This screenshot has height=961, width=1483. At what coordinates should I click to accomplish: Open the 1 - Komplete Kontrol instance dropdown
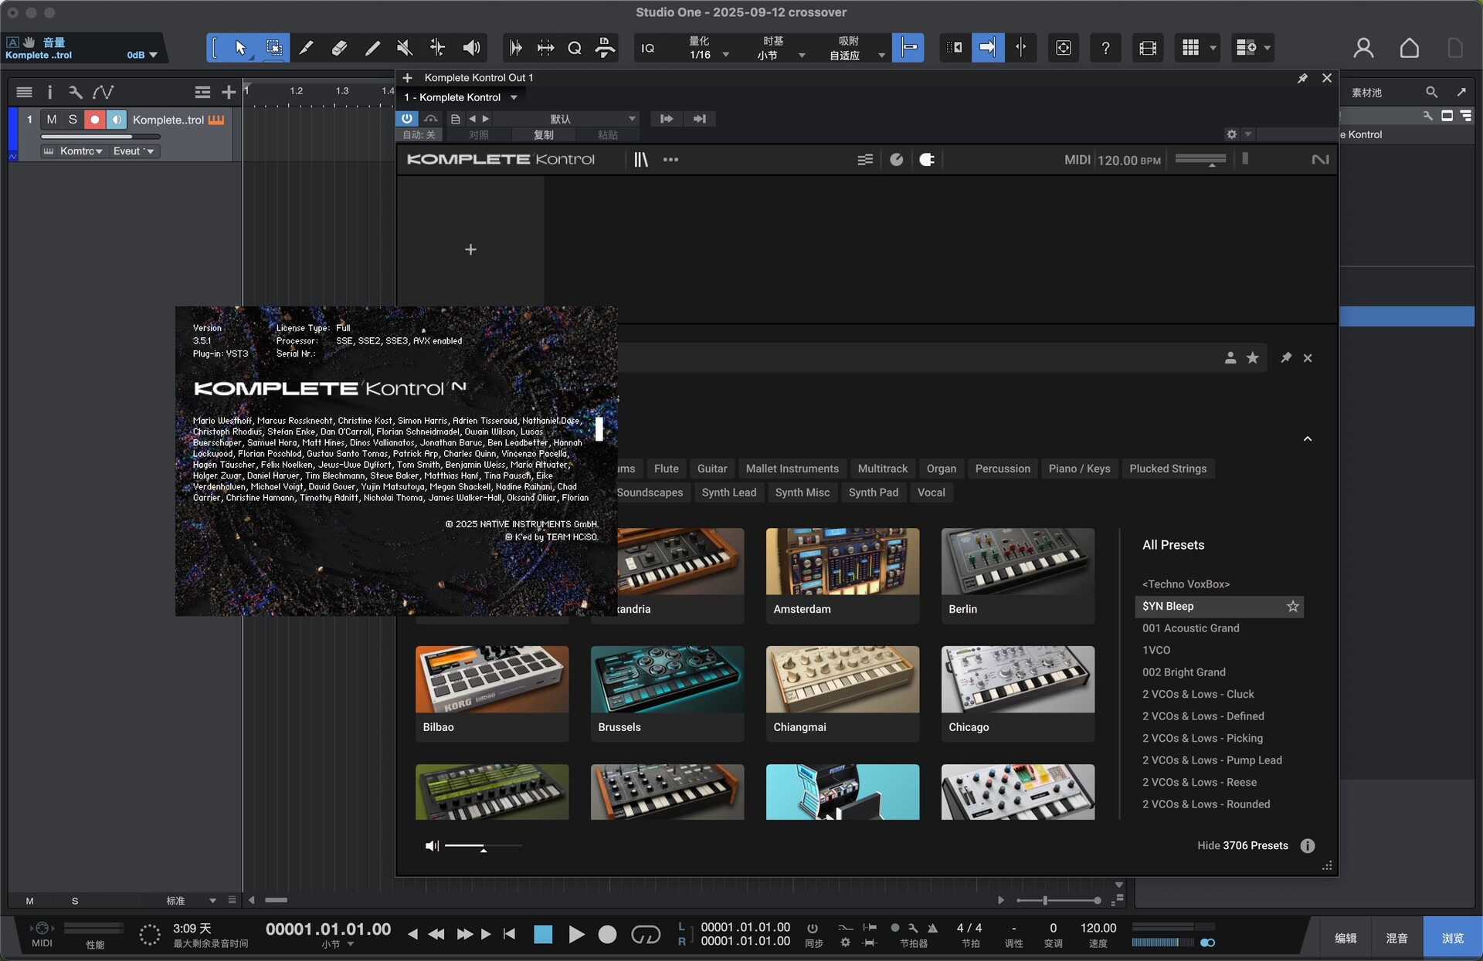[x=461, y=97]
